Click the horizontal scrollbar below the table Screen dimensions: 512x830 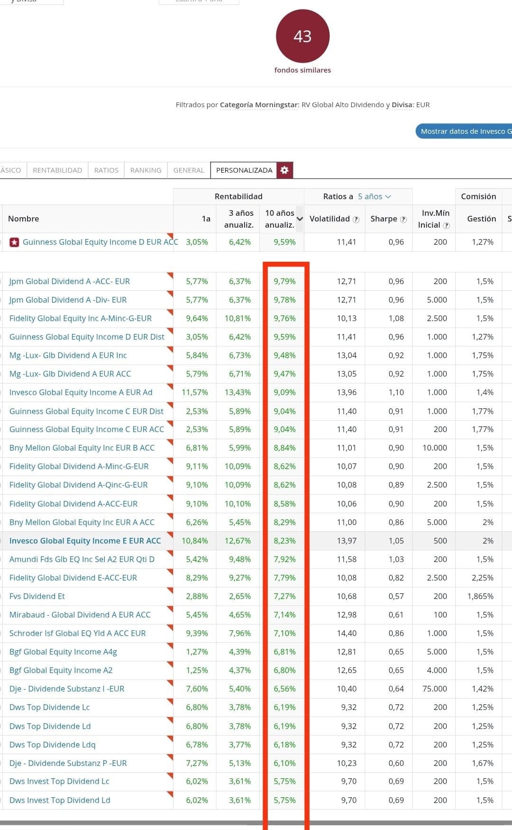pyautogui.click(x=256, y=822)
